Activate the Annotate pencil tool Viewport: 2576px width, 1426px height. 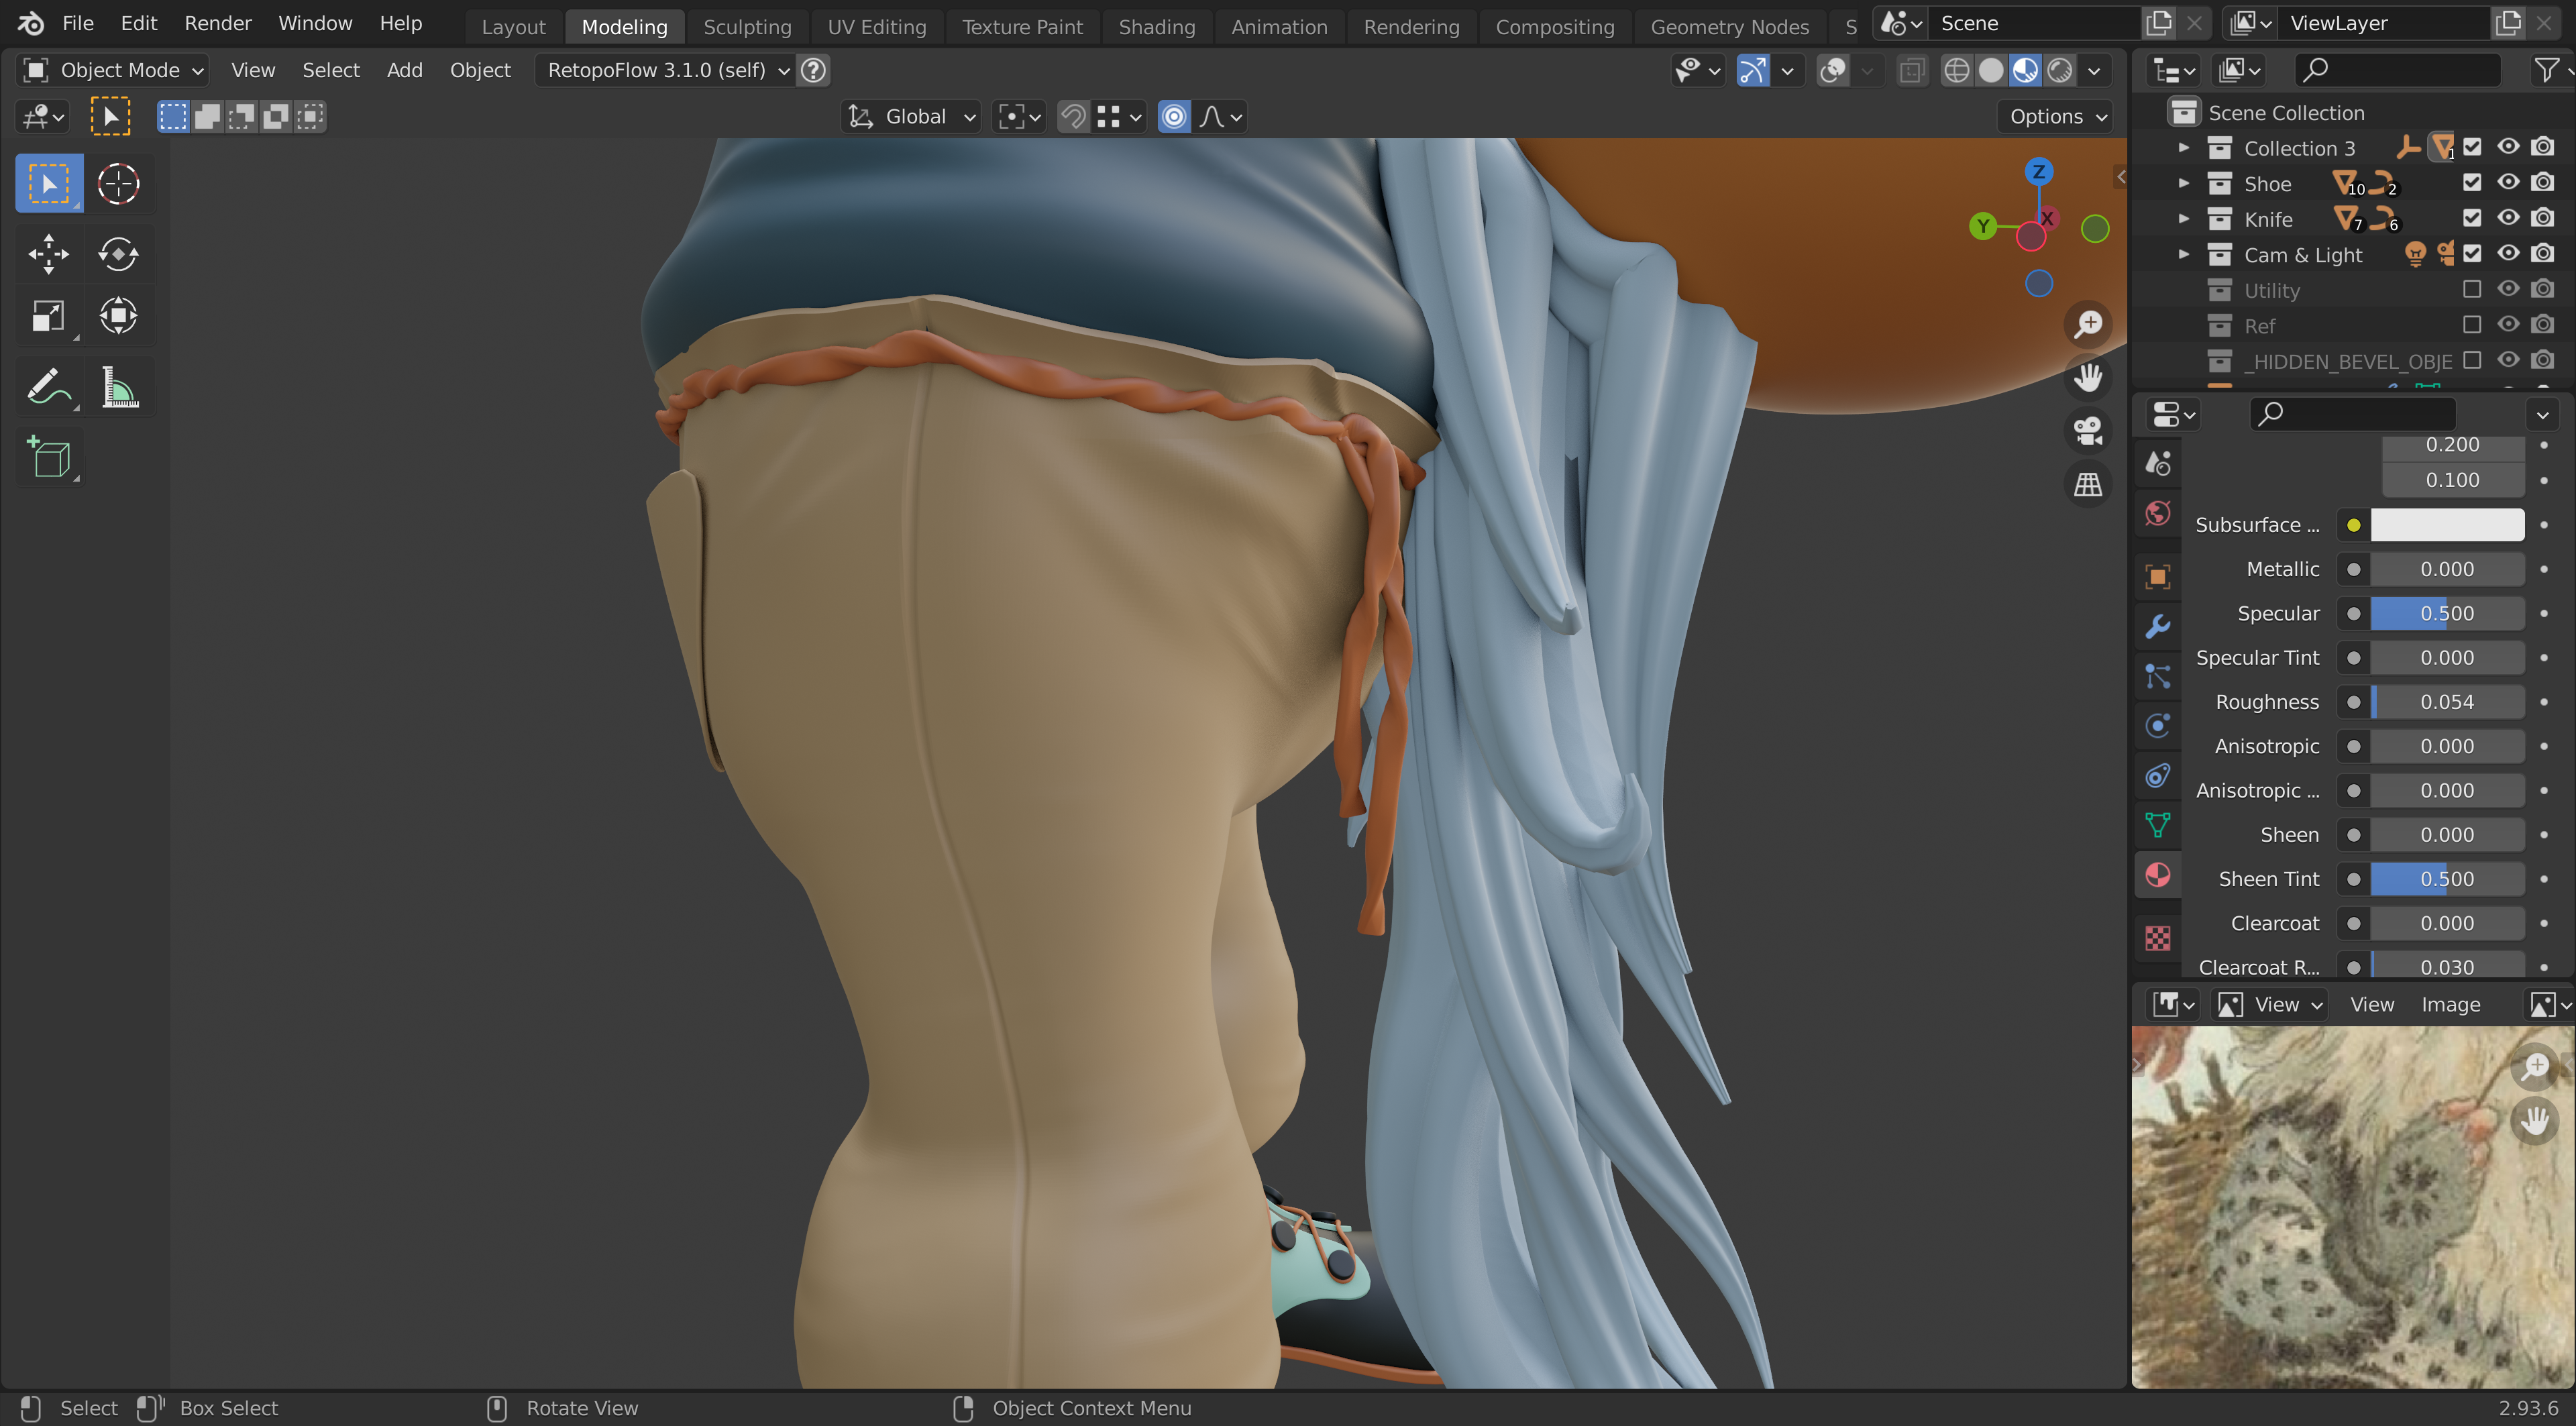(48, 387)
